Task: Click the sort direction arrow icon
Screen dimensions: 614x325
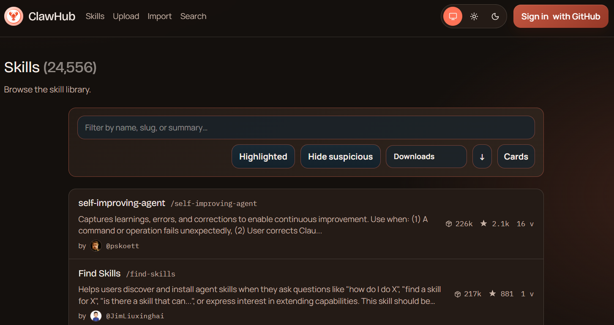Action: click(482, 157)
